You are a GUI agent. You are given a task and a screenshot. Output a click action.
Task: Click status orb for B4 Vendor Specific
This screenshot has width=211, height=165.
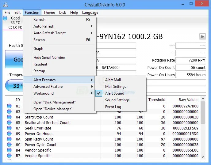tap(9, 150)
